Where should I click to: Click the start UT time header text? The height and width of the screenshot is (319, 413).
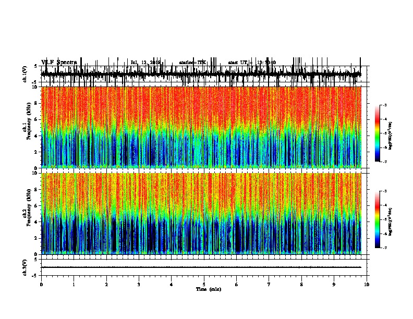pyautogui.click(x=252, y=63)
